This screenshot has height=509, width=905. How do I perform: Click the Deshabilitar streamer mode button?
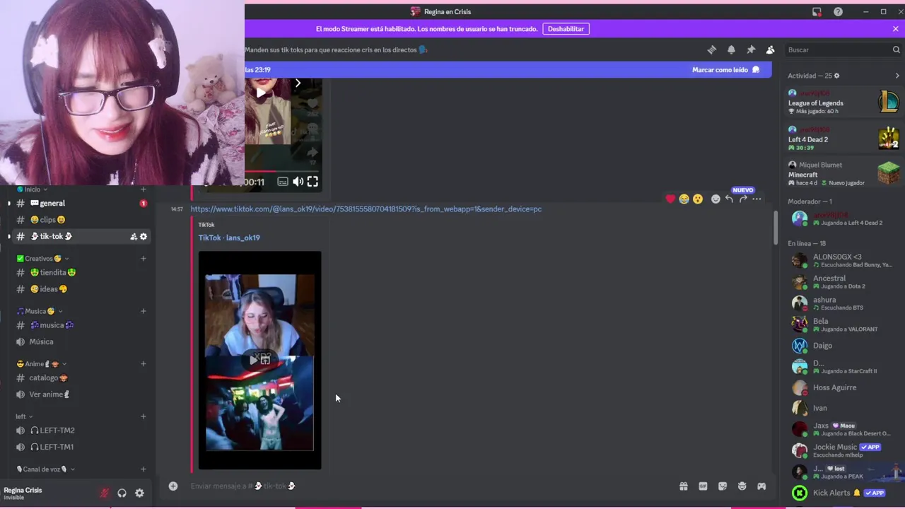[x=566, y=29]
